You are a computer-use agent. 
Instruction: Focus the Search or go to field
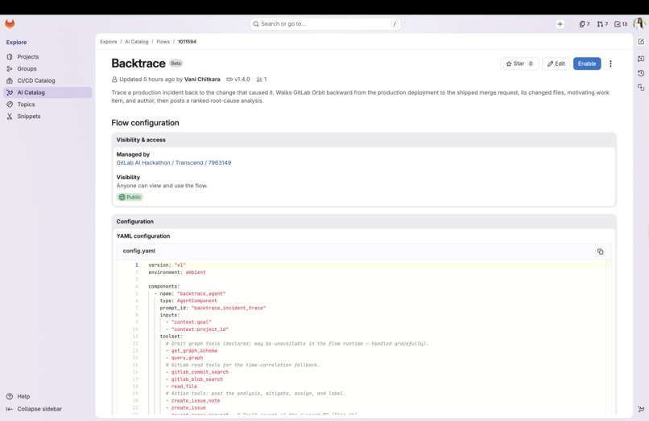click(325, 24)
